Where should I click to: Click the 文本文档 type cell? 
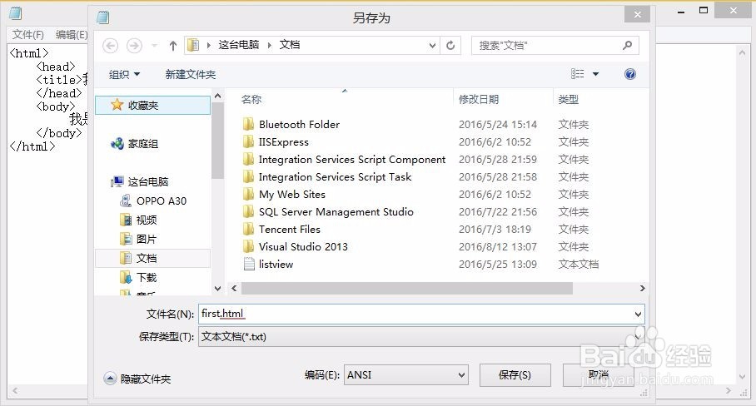click(579, 264)
